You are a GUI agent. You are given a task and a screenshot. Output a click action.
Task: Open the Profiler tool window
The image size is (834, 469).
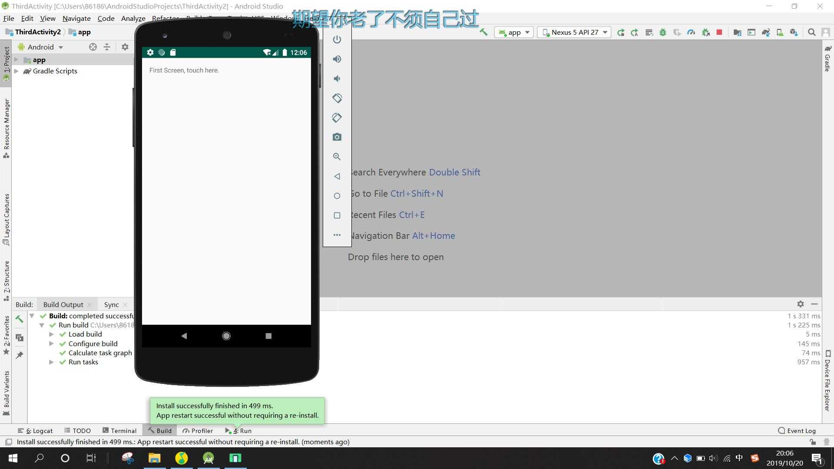[198, 431]
